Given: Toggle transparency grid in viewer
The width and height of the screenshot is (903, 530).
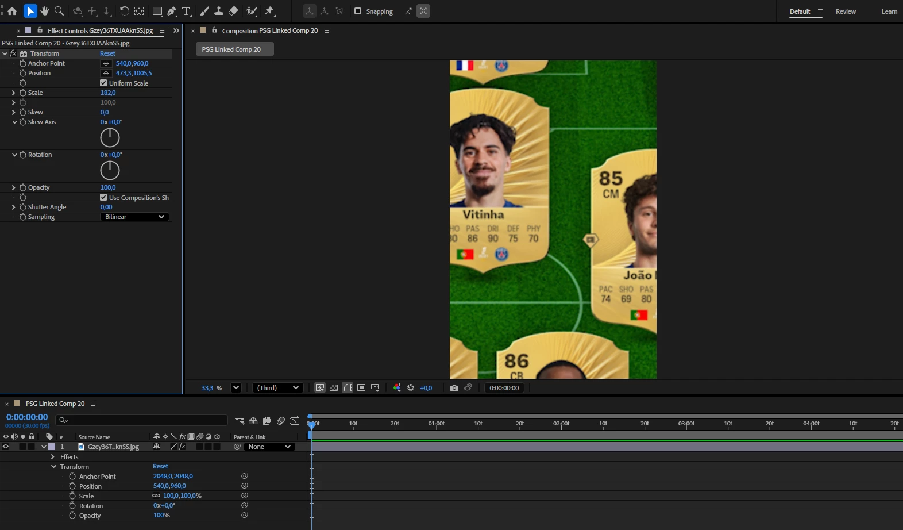Looking at the screenshot, I should [334, 388].
